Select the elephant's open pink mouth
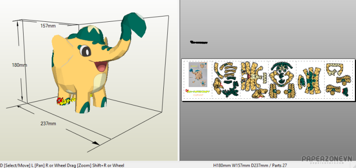Viewport: 356px width, 168px height. point(101,66)
